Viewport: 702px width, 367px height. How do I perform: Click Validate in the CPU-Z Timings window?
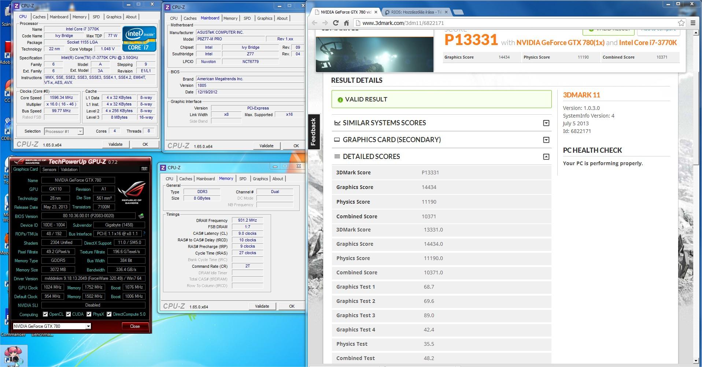point(262,306)
